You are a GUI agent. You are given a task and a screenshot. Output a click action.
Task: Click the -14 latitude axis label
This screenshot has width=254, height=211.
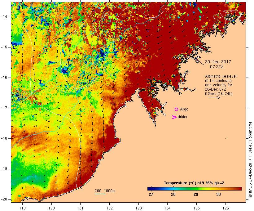point(4,17)
